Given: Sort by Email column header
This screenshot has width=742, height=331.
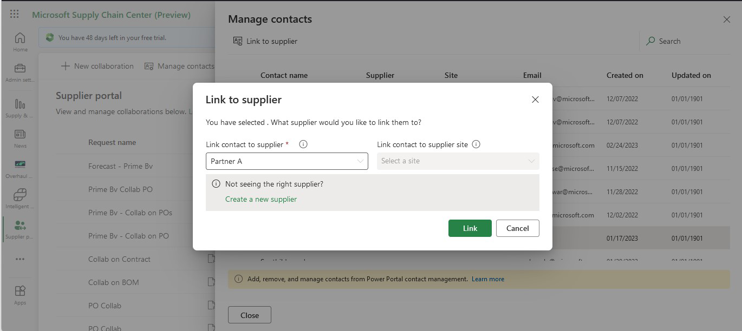Looking at the screenshot, I should coord(532,75).
